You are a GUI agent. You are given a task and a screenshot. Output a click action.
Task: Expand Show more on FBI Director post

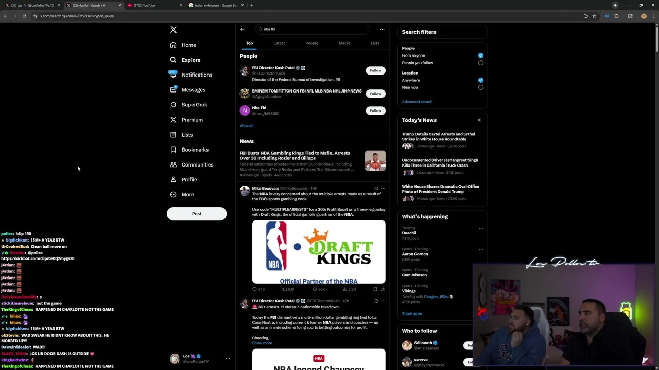pyautogui.click(x=262, y=343)
